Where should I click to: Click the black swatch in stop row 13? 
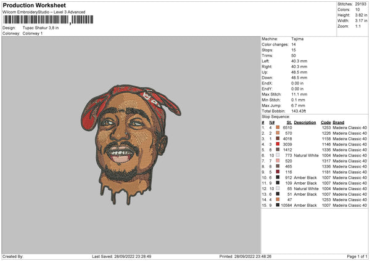(x=277, y=194)
